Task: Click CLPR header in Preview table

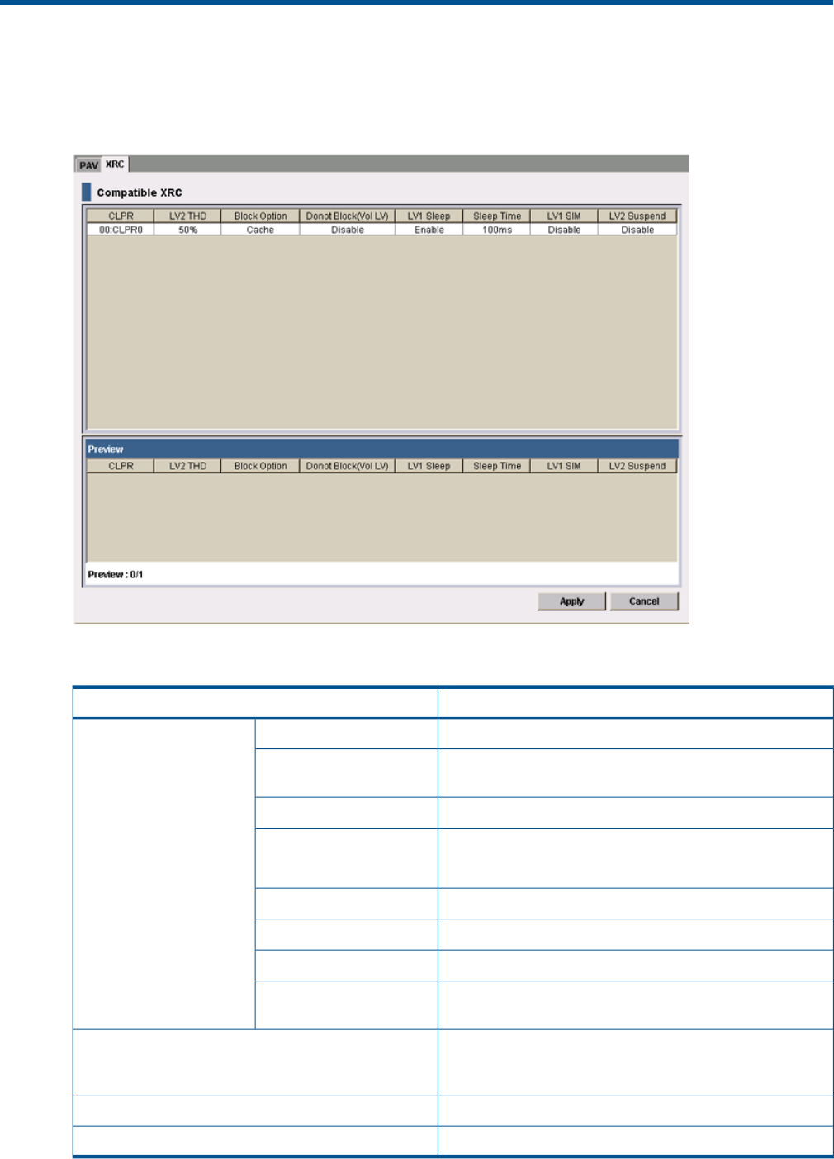Action: (x=121, y=466)
